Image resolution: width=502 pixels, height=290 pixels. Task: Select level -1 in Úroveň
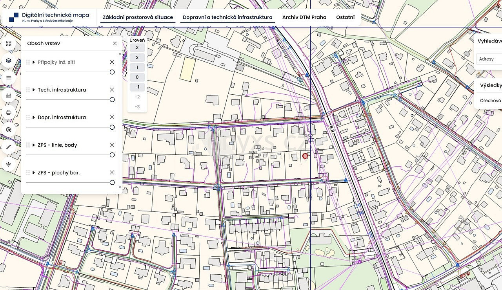137,87
